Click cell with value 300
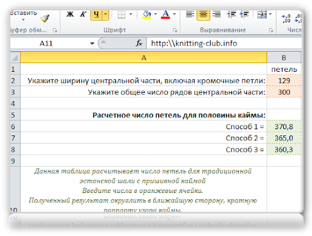The image size is (312, 236). [284, 92]
